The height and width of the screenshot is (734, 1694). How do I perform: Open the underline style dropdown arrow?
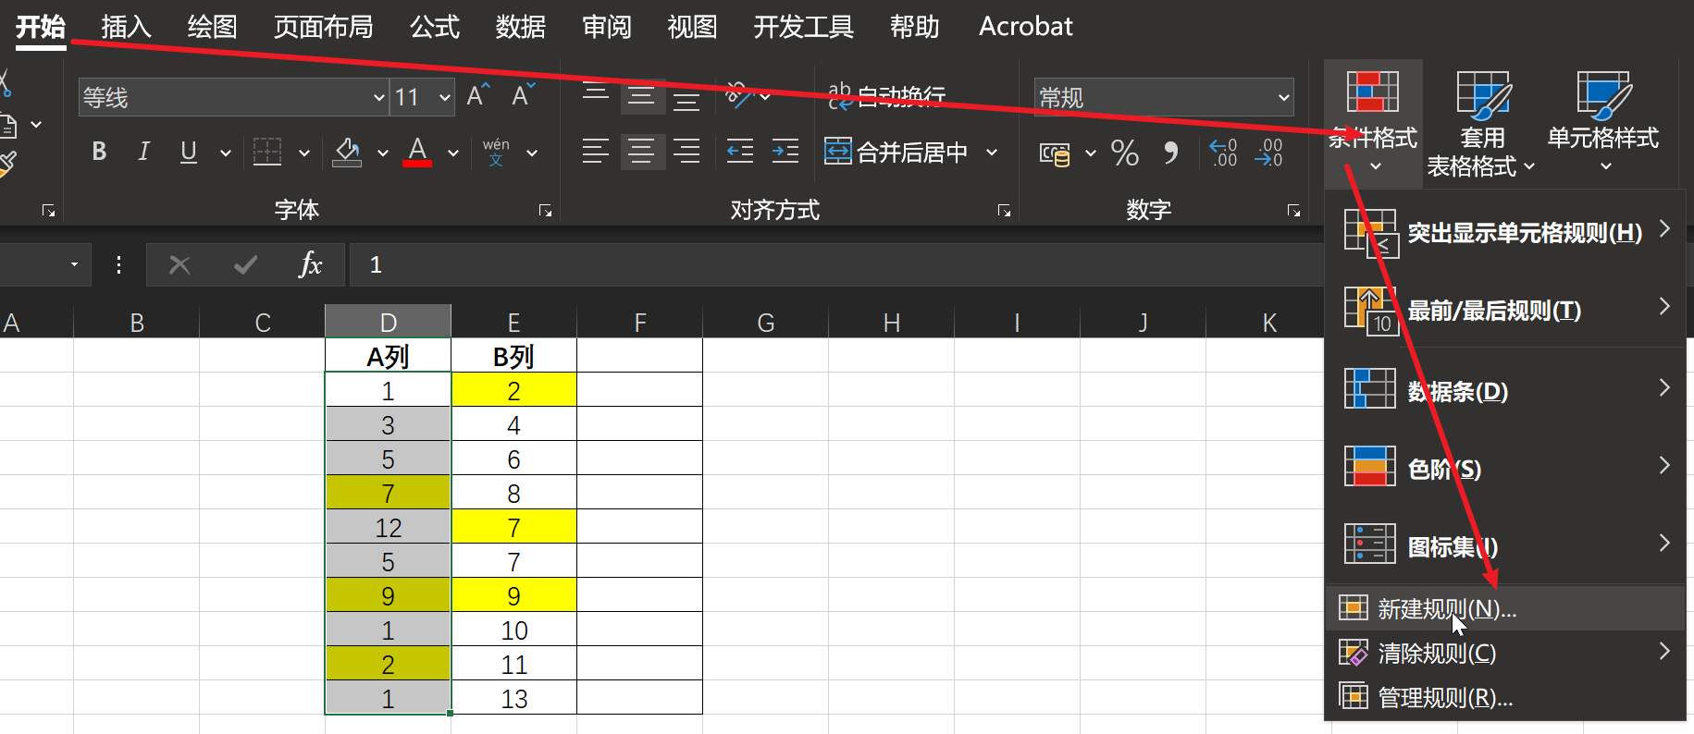225,153
